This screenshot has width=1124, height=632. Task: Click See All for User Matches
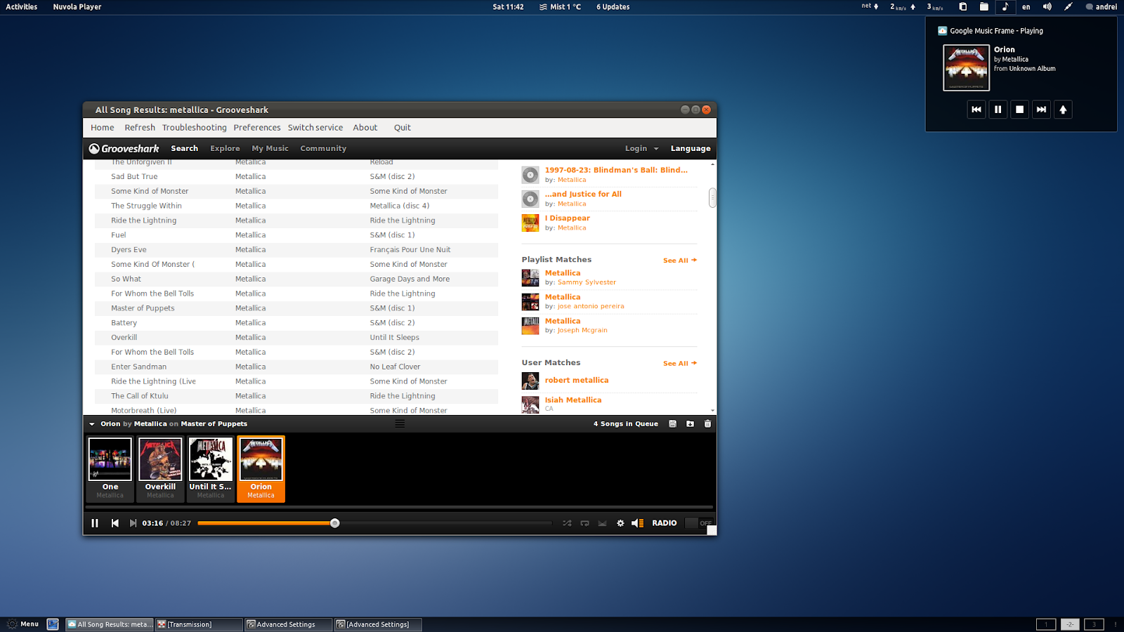pyautogui.click(x=680, y=364)
